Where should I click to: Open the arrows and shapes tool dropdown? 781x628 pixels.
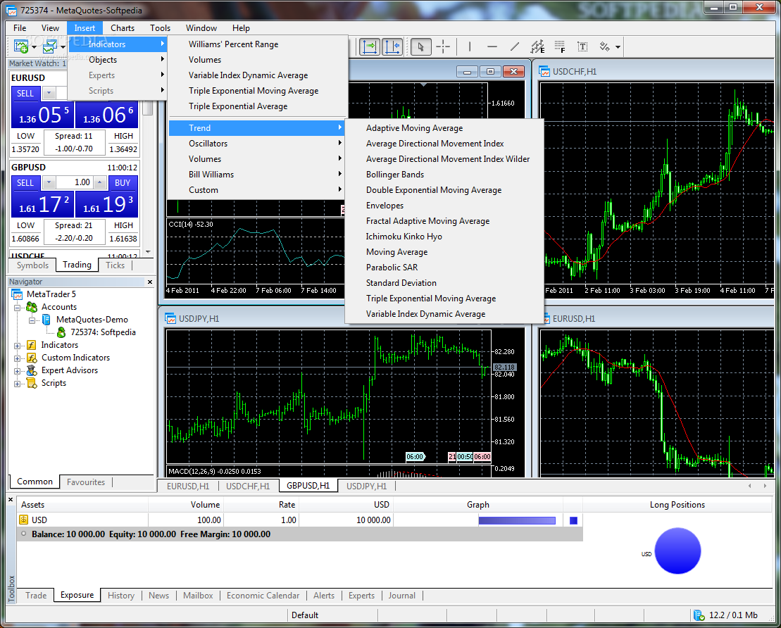click(618, 46)
